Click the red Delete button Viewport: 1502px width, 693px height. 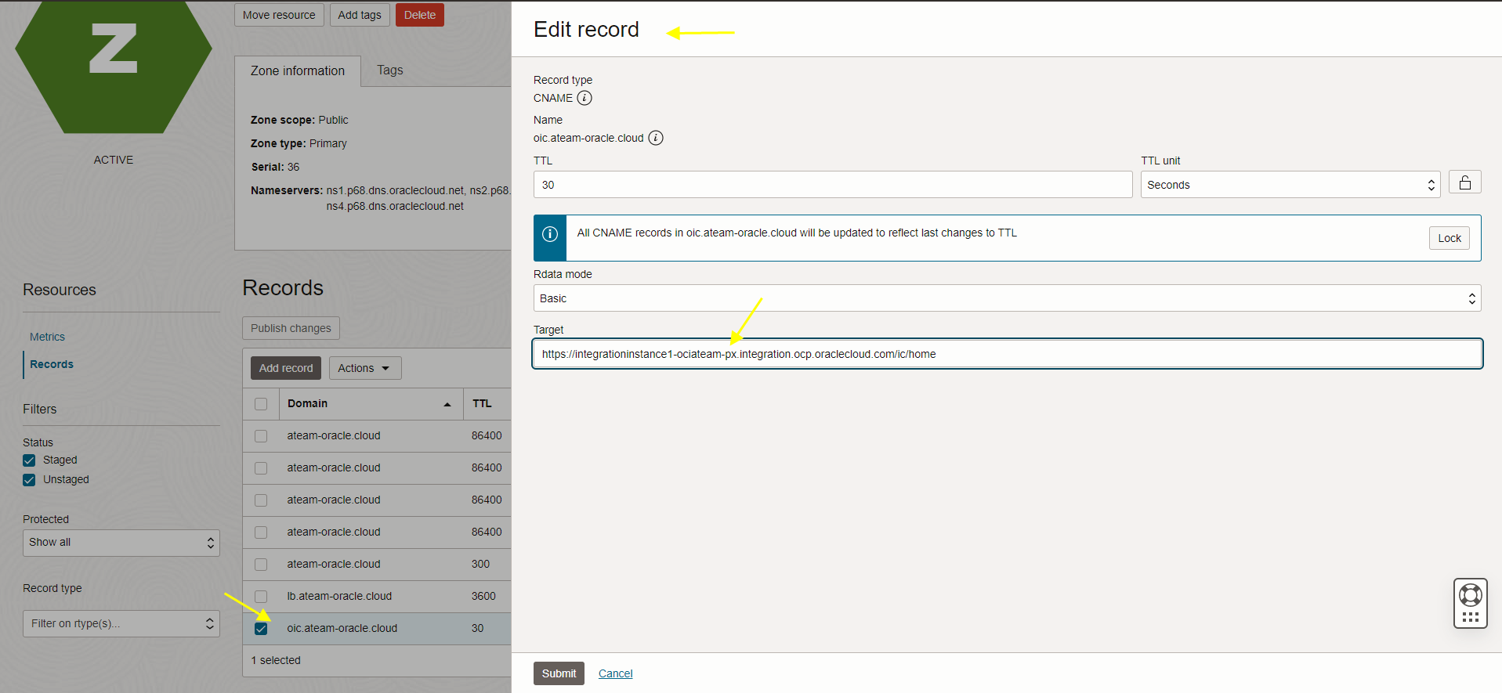click(x=420, y=15)
